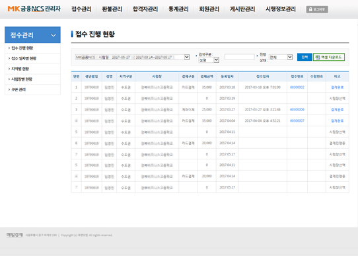
Task: Select 쿠폰 관리 in sidebar
Action: click(x=18, y=89)
